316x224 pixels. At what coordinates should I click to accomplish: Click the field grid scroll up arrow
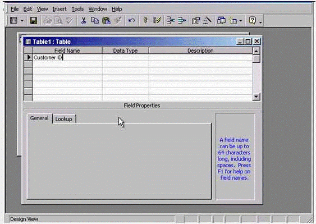pyautogui.click(x=256, y=51)
